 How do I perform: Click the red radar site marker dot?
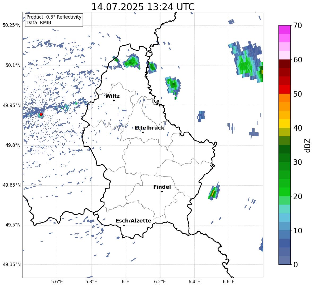(x=41, y=114)
